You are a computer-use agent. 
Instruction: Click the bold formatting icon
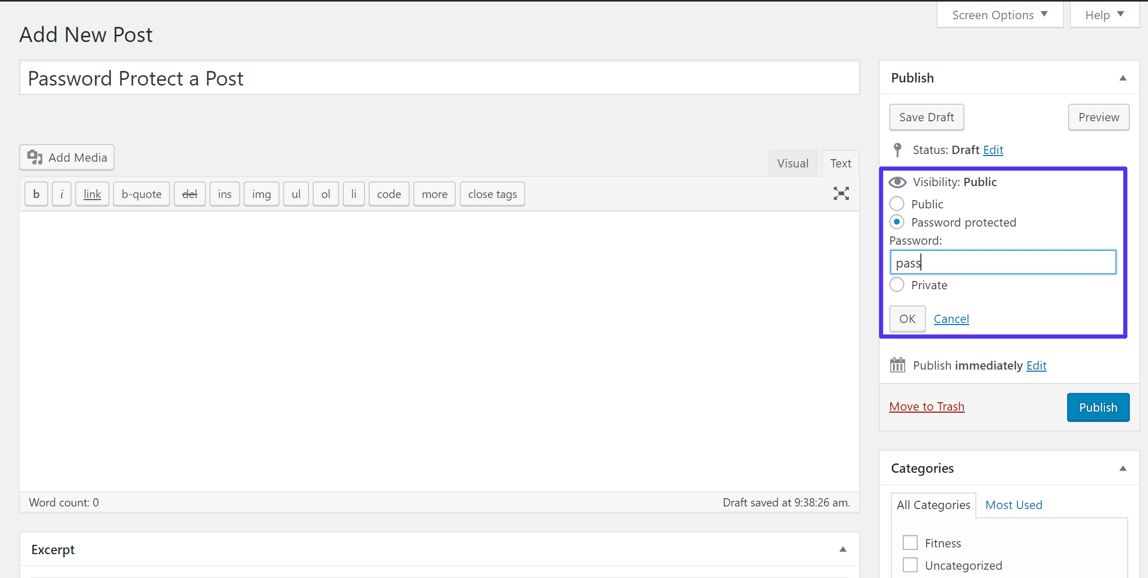coord(36,194)
